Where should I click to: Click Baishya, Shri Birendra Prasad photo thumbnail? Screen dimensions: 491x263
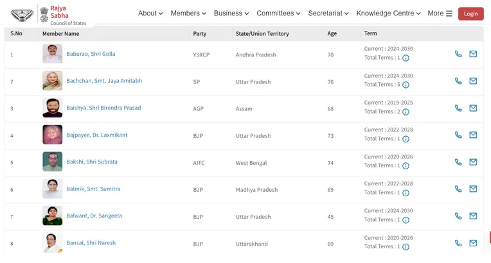pos(53,108)
